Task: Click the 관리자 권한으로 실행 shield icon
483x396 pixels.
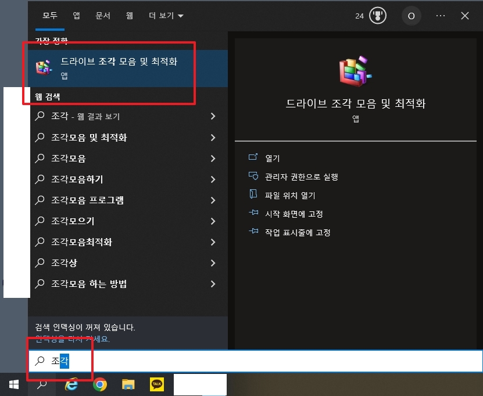Action: pyautogui.click(x=253, y=176)
